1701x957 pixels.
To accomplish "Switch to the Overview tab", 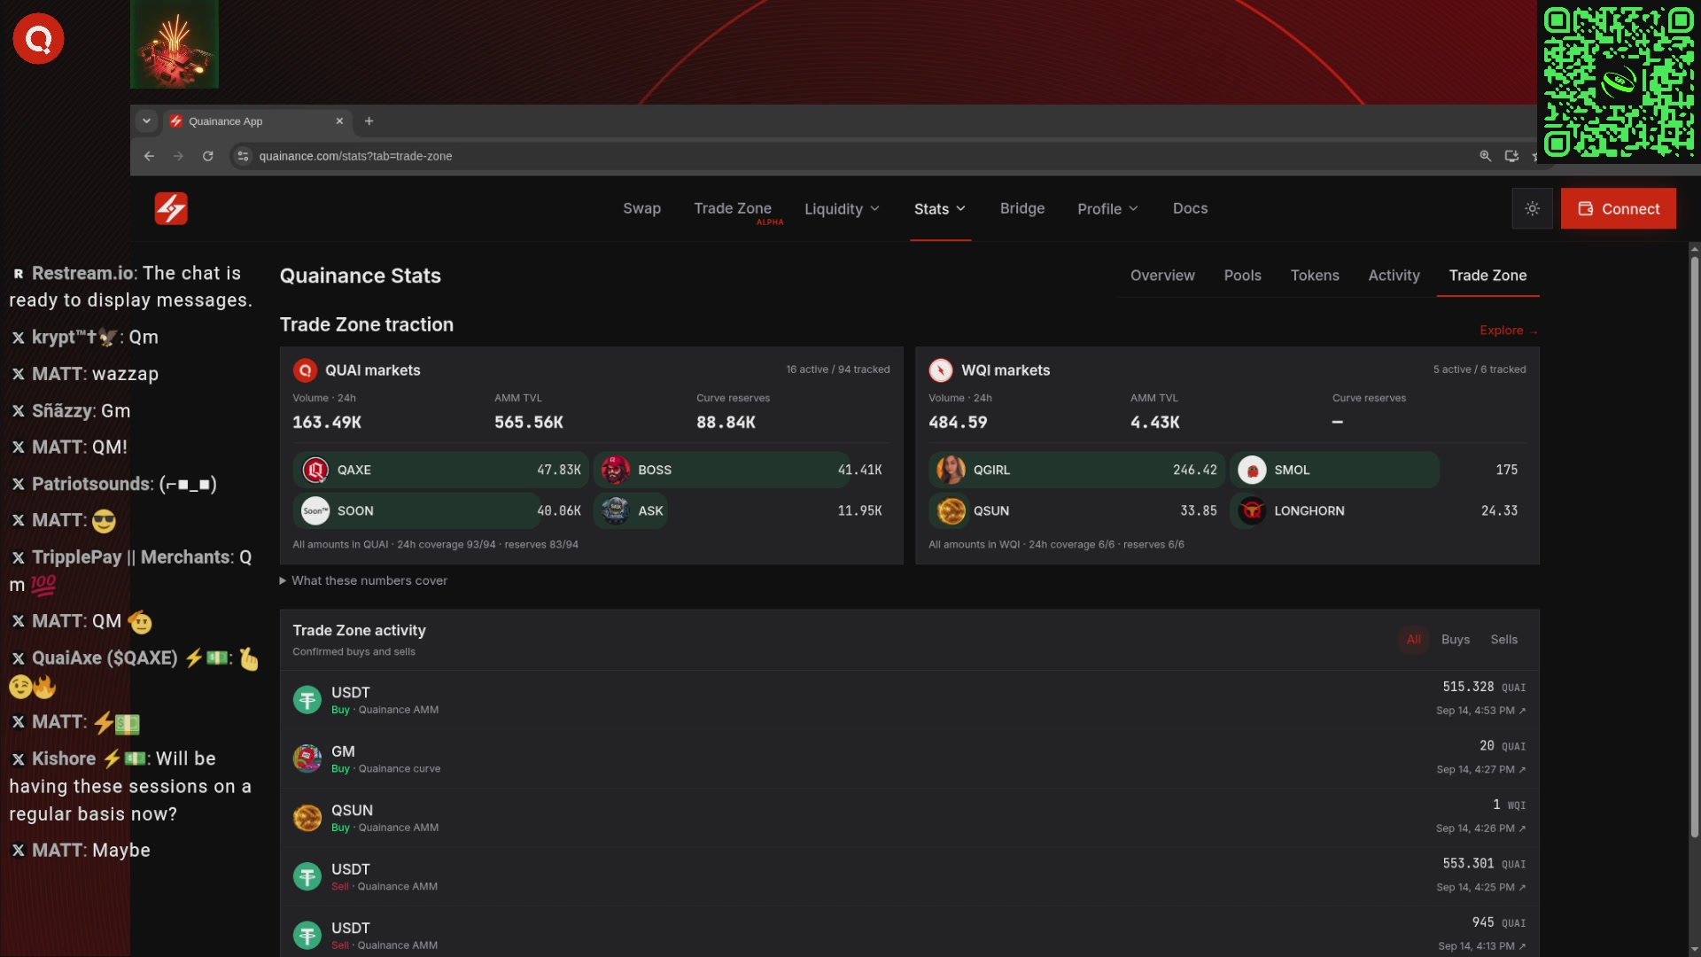I will tap(1162, 276).
